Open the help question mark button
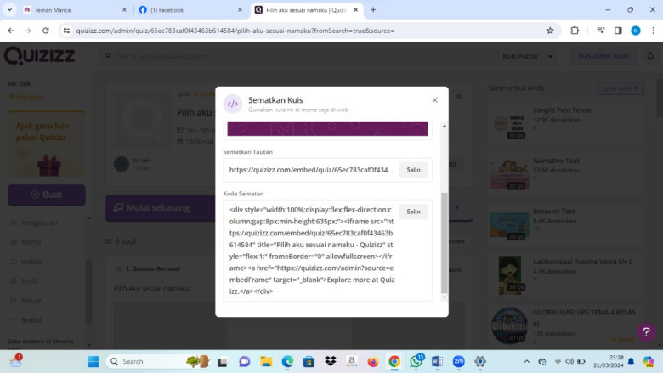 pyautogui.click(x=646, y=332)
